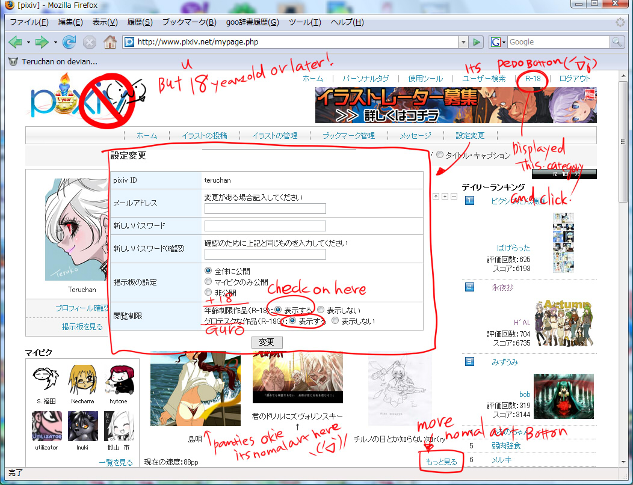Image resolution: width=633 pixels, height=485 pixels.
Task: Open the back/forward history dropdown arrow
Action: coord(55,42)
